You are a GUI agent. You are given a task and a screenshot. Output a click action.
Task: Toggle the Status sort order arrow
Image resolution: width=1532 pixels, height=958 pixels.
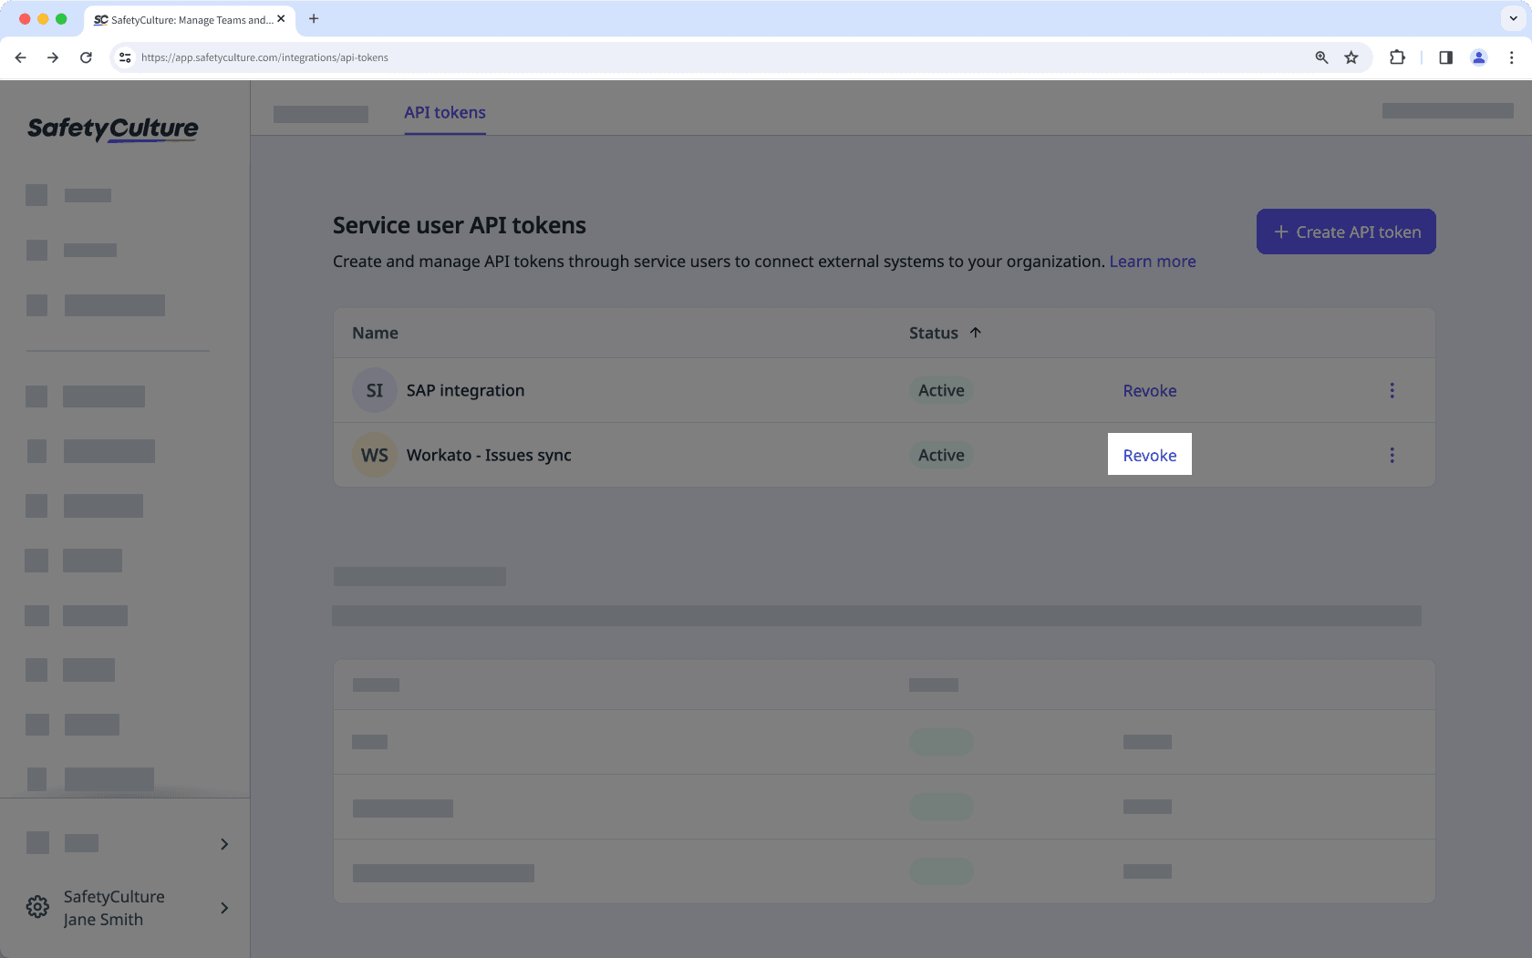pos(975,333)
